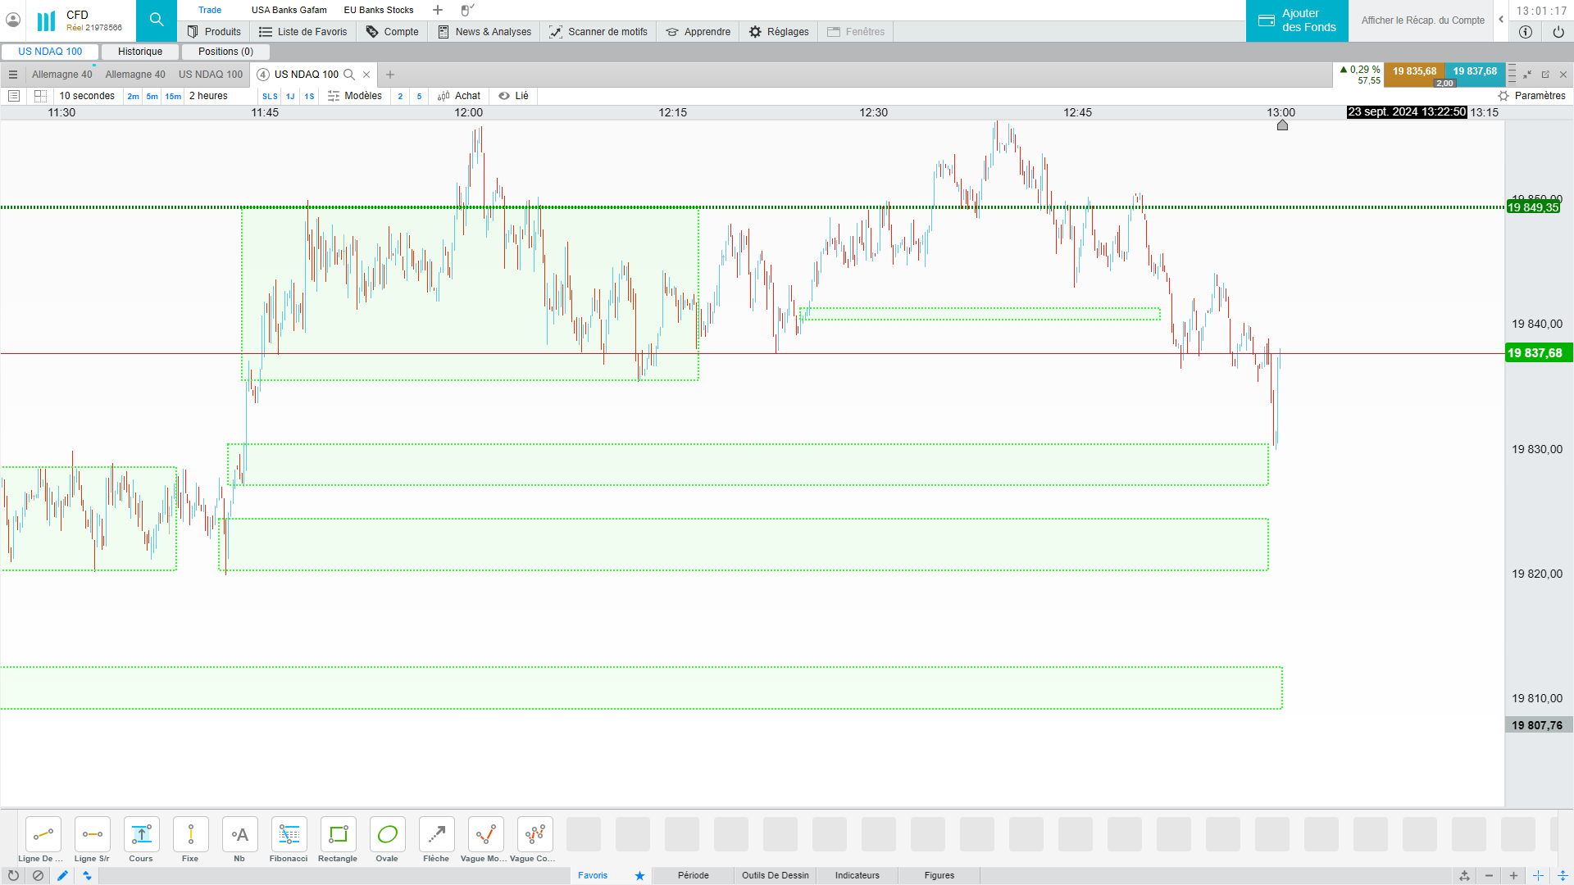The height and width of the screenshot is (885, 1574).
Task: Select the Flèche arrow tool
Action: 436,835
